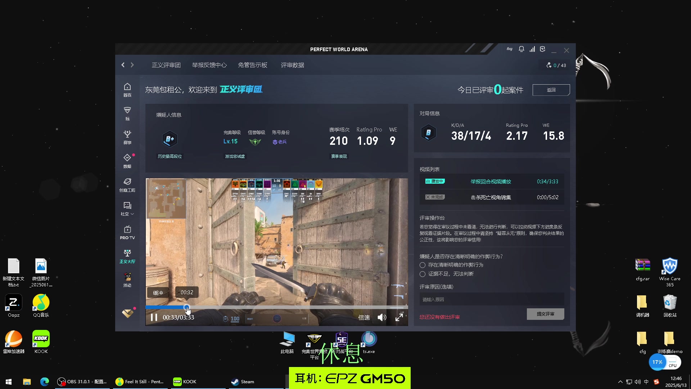The image size is (691, 389).
Task: Open the volume control in system tray
Action: 637,382
